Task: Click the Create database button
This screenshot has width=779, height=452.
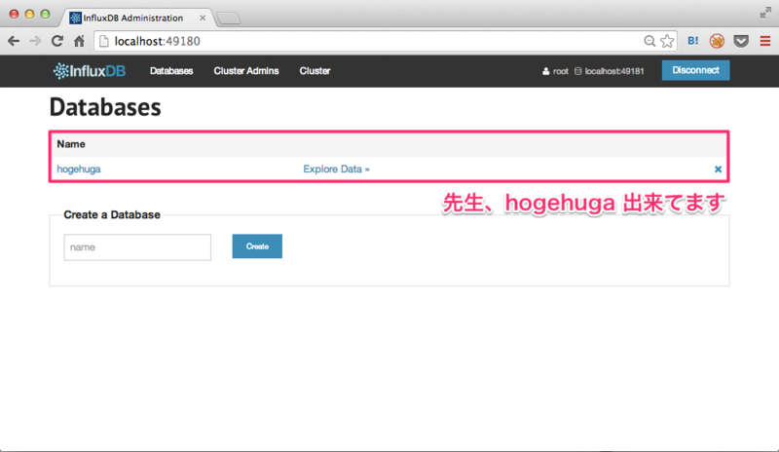Action: [257, 246]
